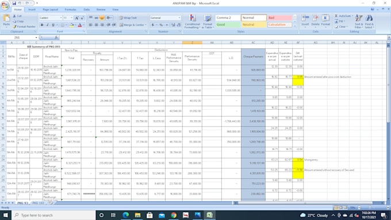
Task: Click the Type here to search box
Action: coord(53,215)
